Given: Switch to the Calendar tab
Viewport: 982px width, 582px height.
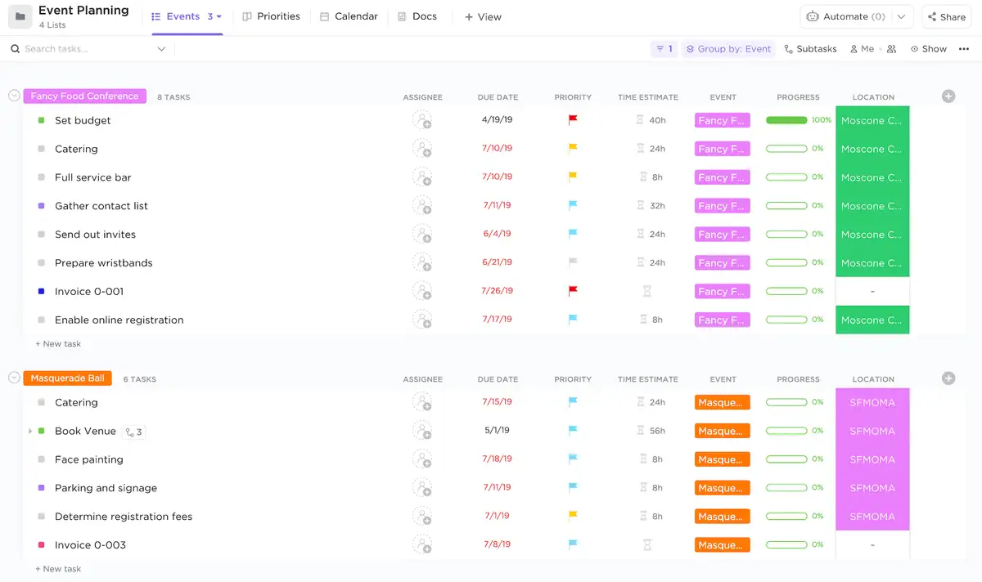Looking at the screenshot, I should 349,16.
